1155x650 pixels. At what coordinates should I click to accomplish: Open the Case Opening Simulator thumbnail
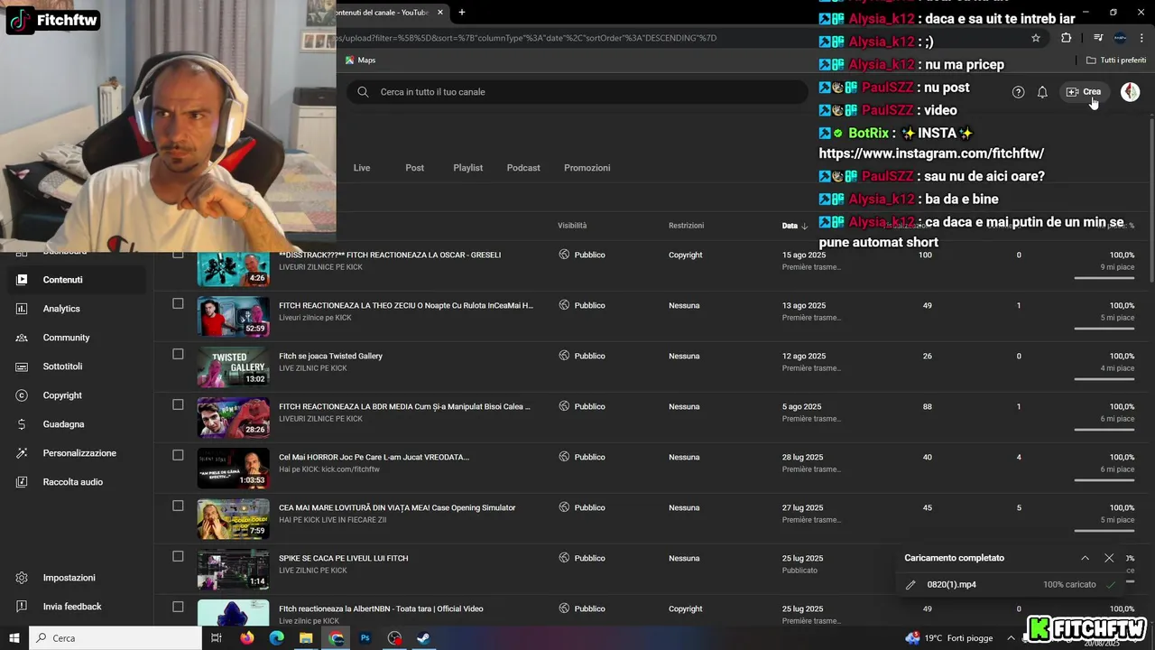233,518
